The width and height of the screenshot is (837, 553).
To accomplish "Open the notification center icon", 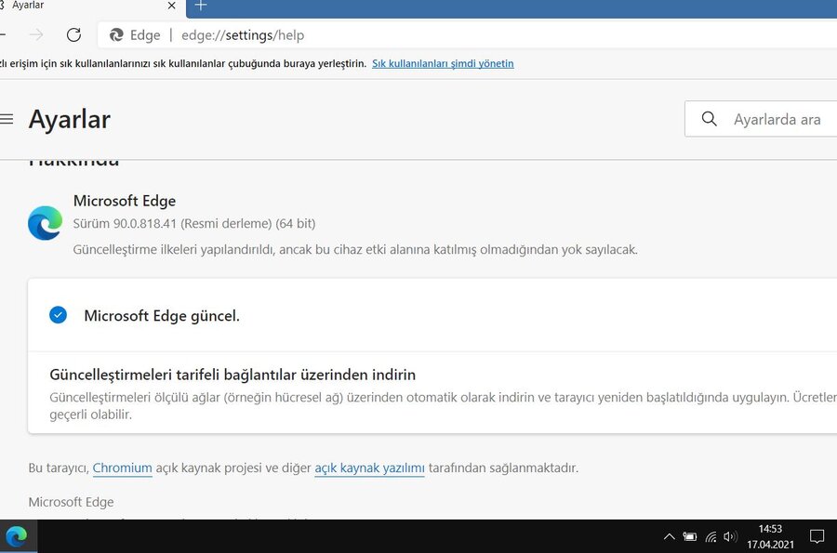I will (x=817, y=536).
